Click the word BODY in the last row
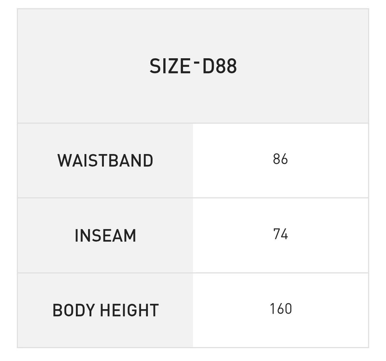The image size is (386, 361). [74, 310]
